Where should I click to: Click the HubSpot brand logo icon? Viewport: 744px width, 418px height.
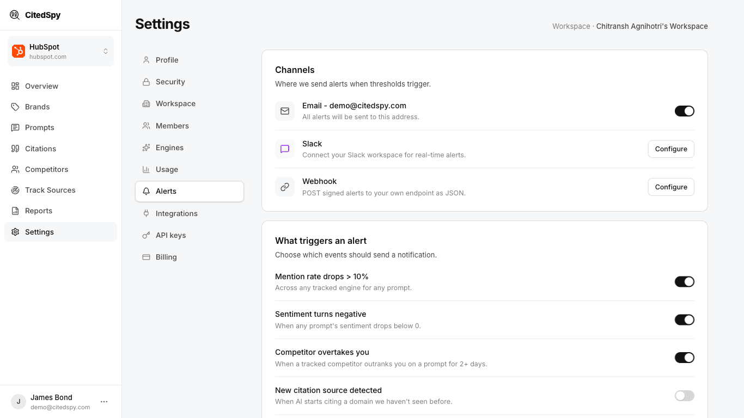(19, 51)
